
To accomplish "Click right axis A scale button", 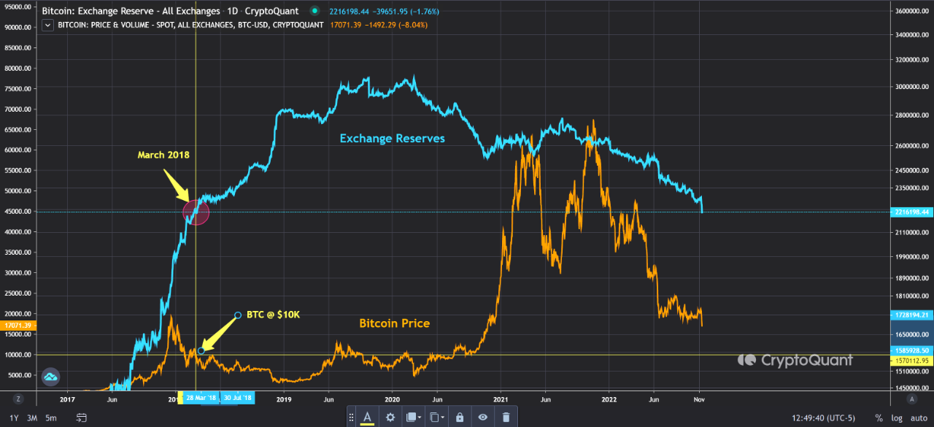I will pos(912,399).
